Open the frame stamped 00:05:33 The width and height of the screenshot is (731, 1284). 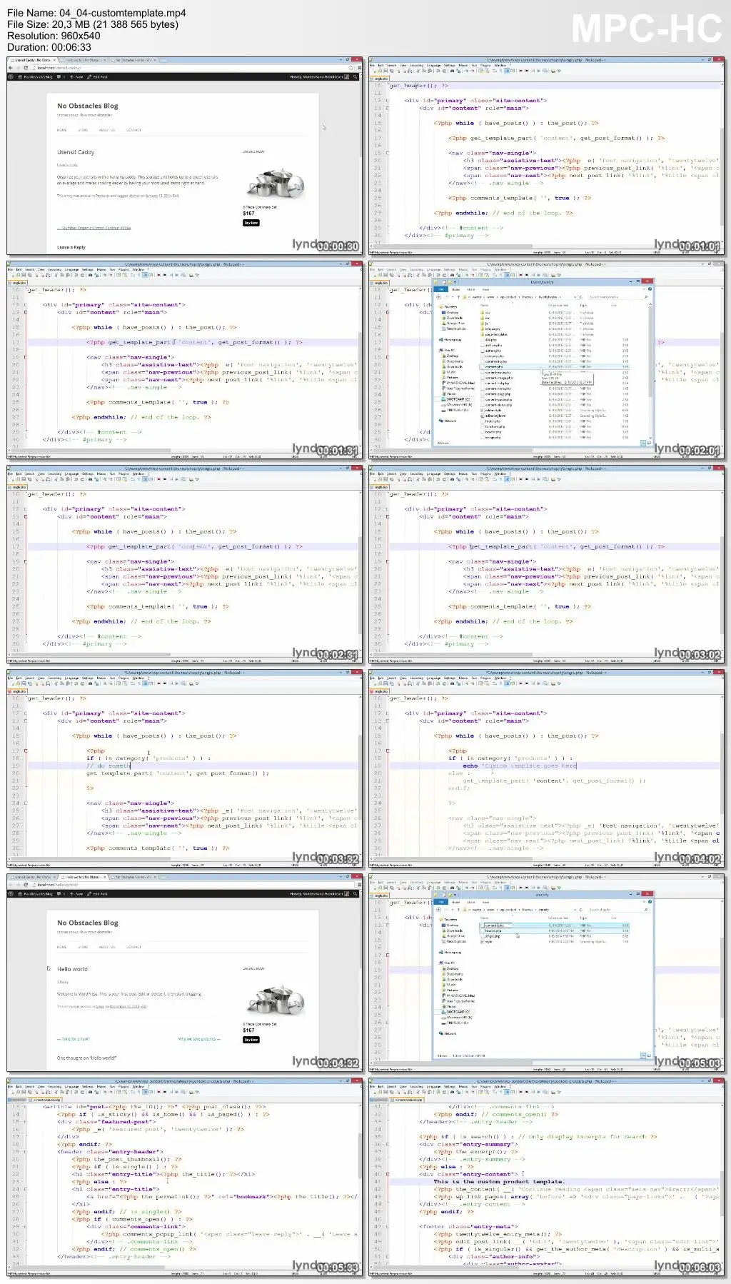click(184, 1177)
